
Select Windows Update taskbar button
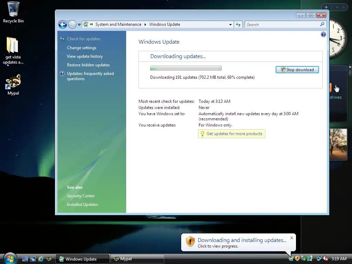pos(82,259)
